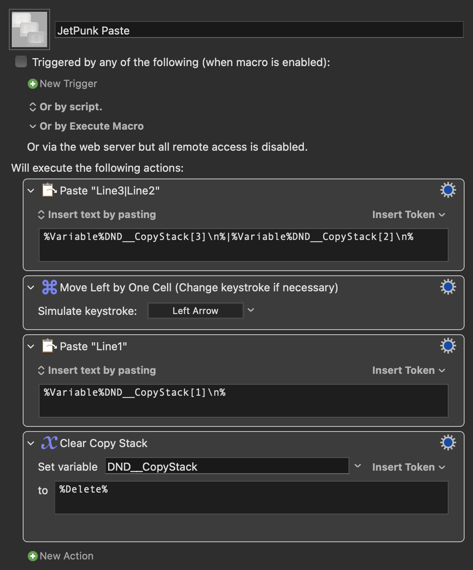Click the green New Trigger plus icon

pyautogui.click(x=32, y=84)
